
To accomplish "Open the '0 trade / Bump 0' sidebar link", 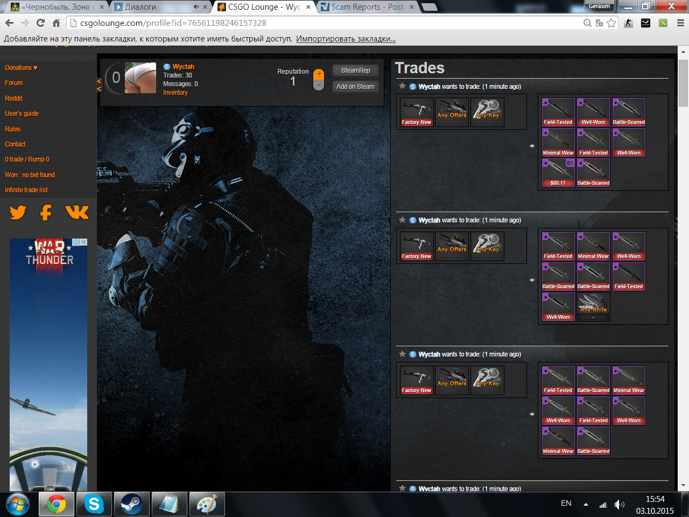I will point(27,159).
